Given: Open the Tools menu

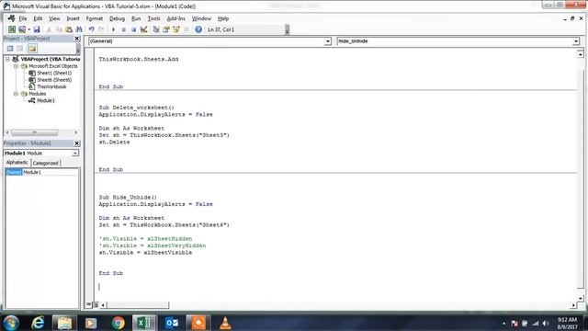Looking at the screenshot, I should click(x=153, y=18).
